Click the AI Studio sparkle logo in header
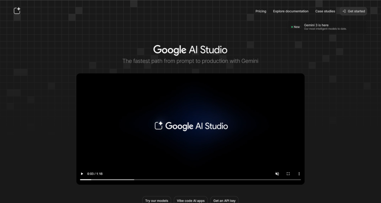 (x=17, y=11)
